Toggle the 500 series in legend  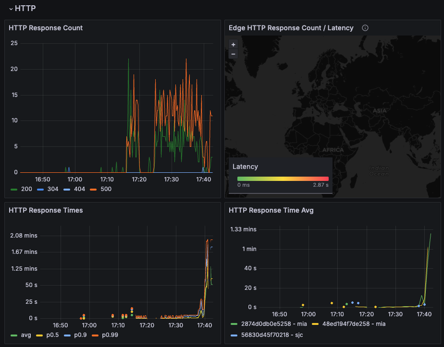106,189
